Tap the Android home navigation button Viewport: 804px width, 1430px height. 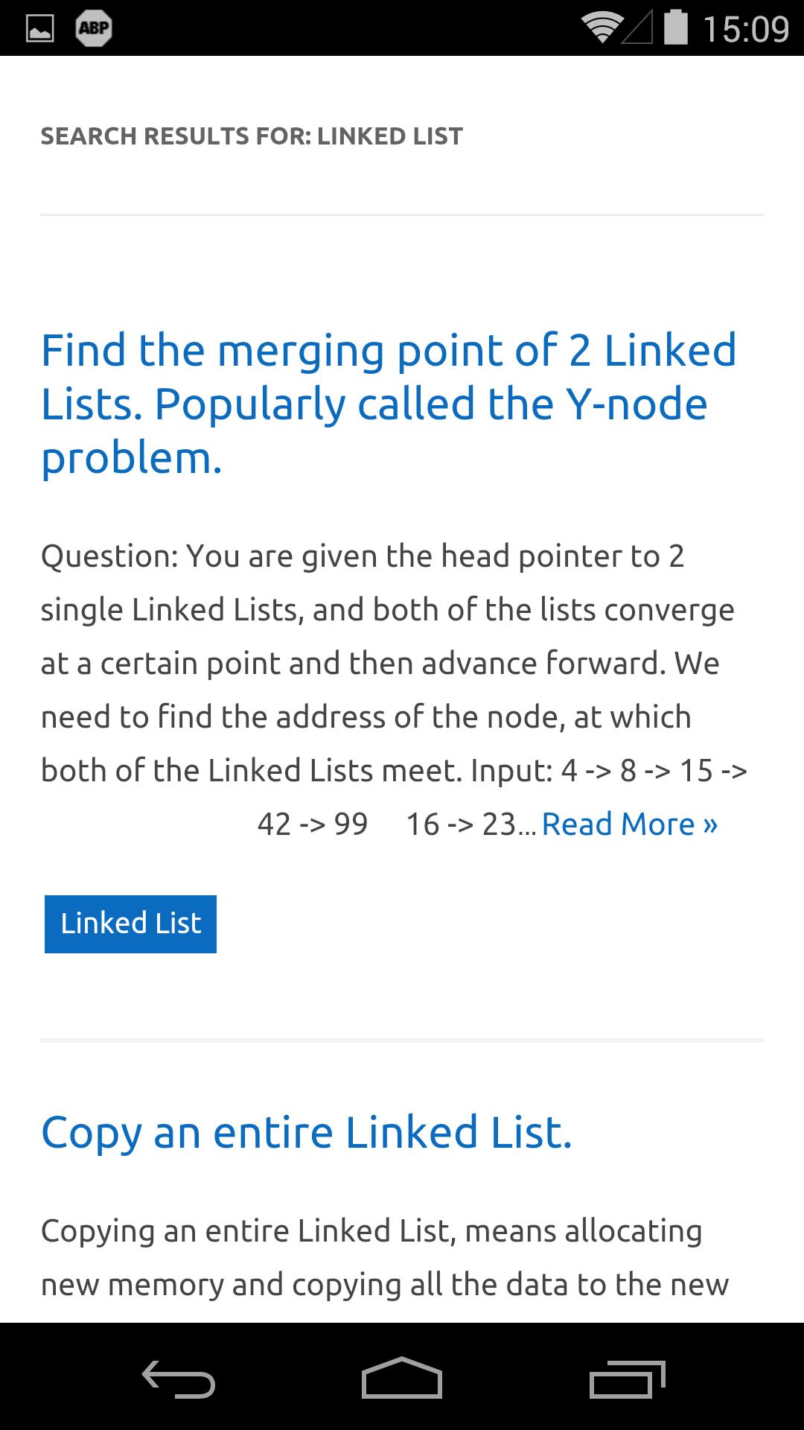(x=401, y=1378)
